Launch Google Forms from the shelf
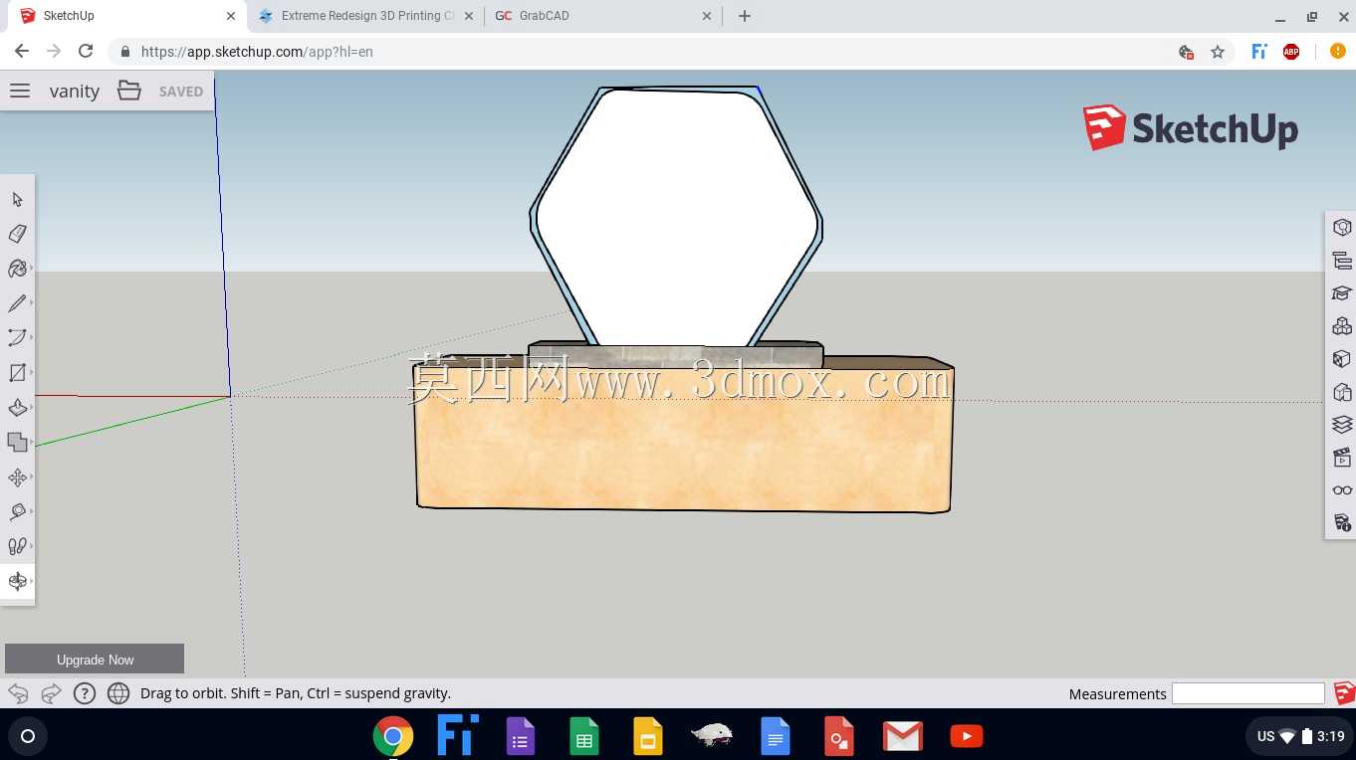The width and height of the screenshot is (1356, 760). (521, 736)
